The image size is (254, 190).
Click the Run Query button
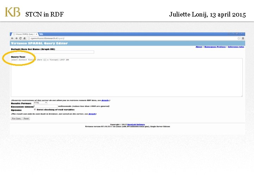click(16, 119)
